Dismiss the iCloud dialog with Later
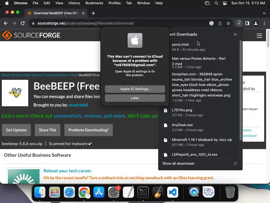Image resolution: width=270 pixels, height=203 pixels. [x=135, y=98]
